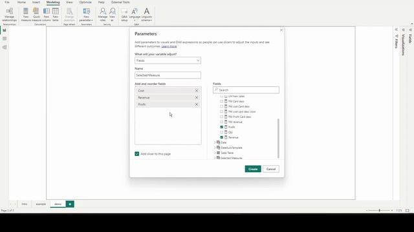The width and height of the screenshot is (414, 232).
Task: Go to the previous page tab arrow
Action: (x=11, y=204)
